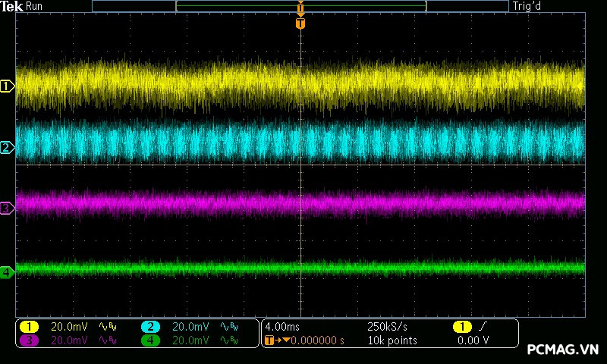607x364 pixels.
Task: Select the magenta channel 3 badge in readout
Action: tap(28, 340)
